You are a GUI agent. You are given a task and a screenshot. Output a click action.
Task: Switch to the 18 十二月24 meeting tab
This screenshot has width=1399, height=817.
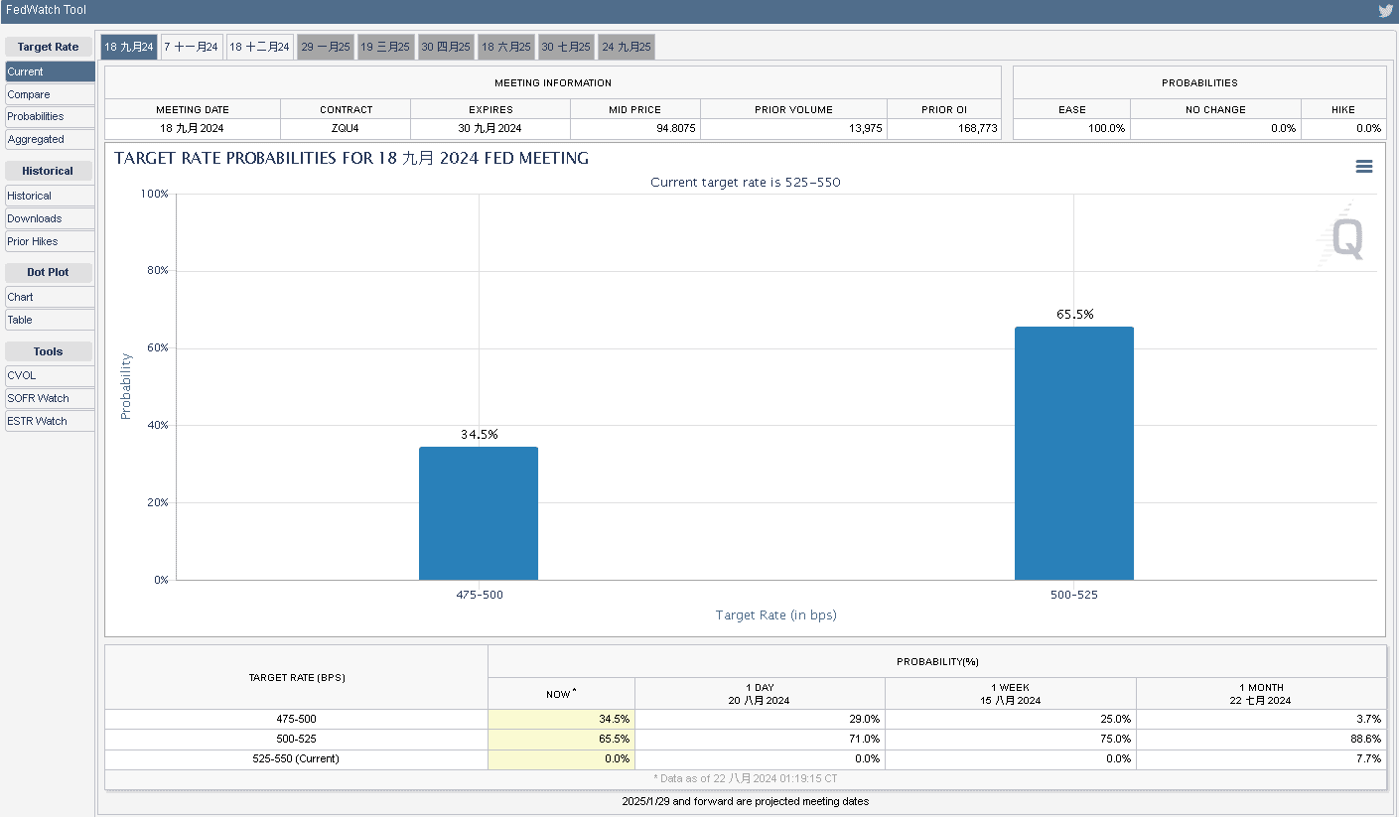(260, 47)
